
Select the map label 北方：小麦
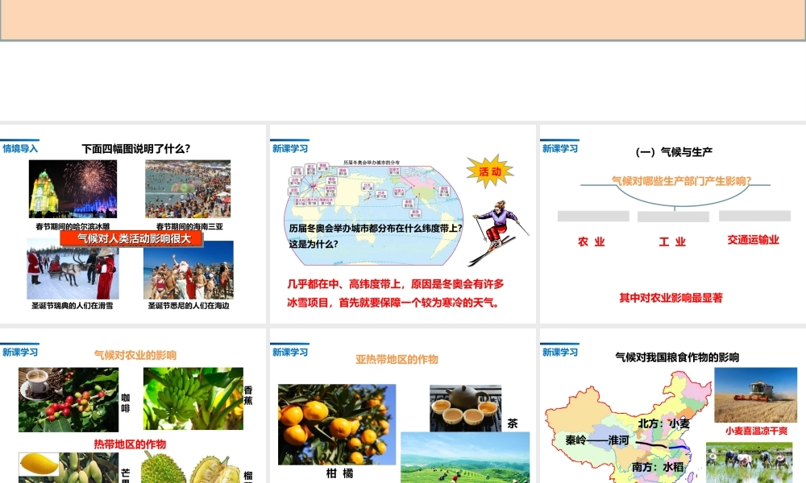(x=663, y=423)
